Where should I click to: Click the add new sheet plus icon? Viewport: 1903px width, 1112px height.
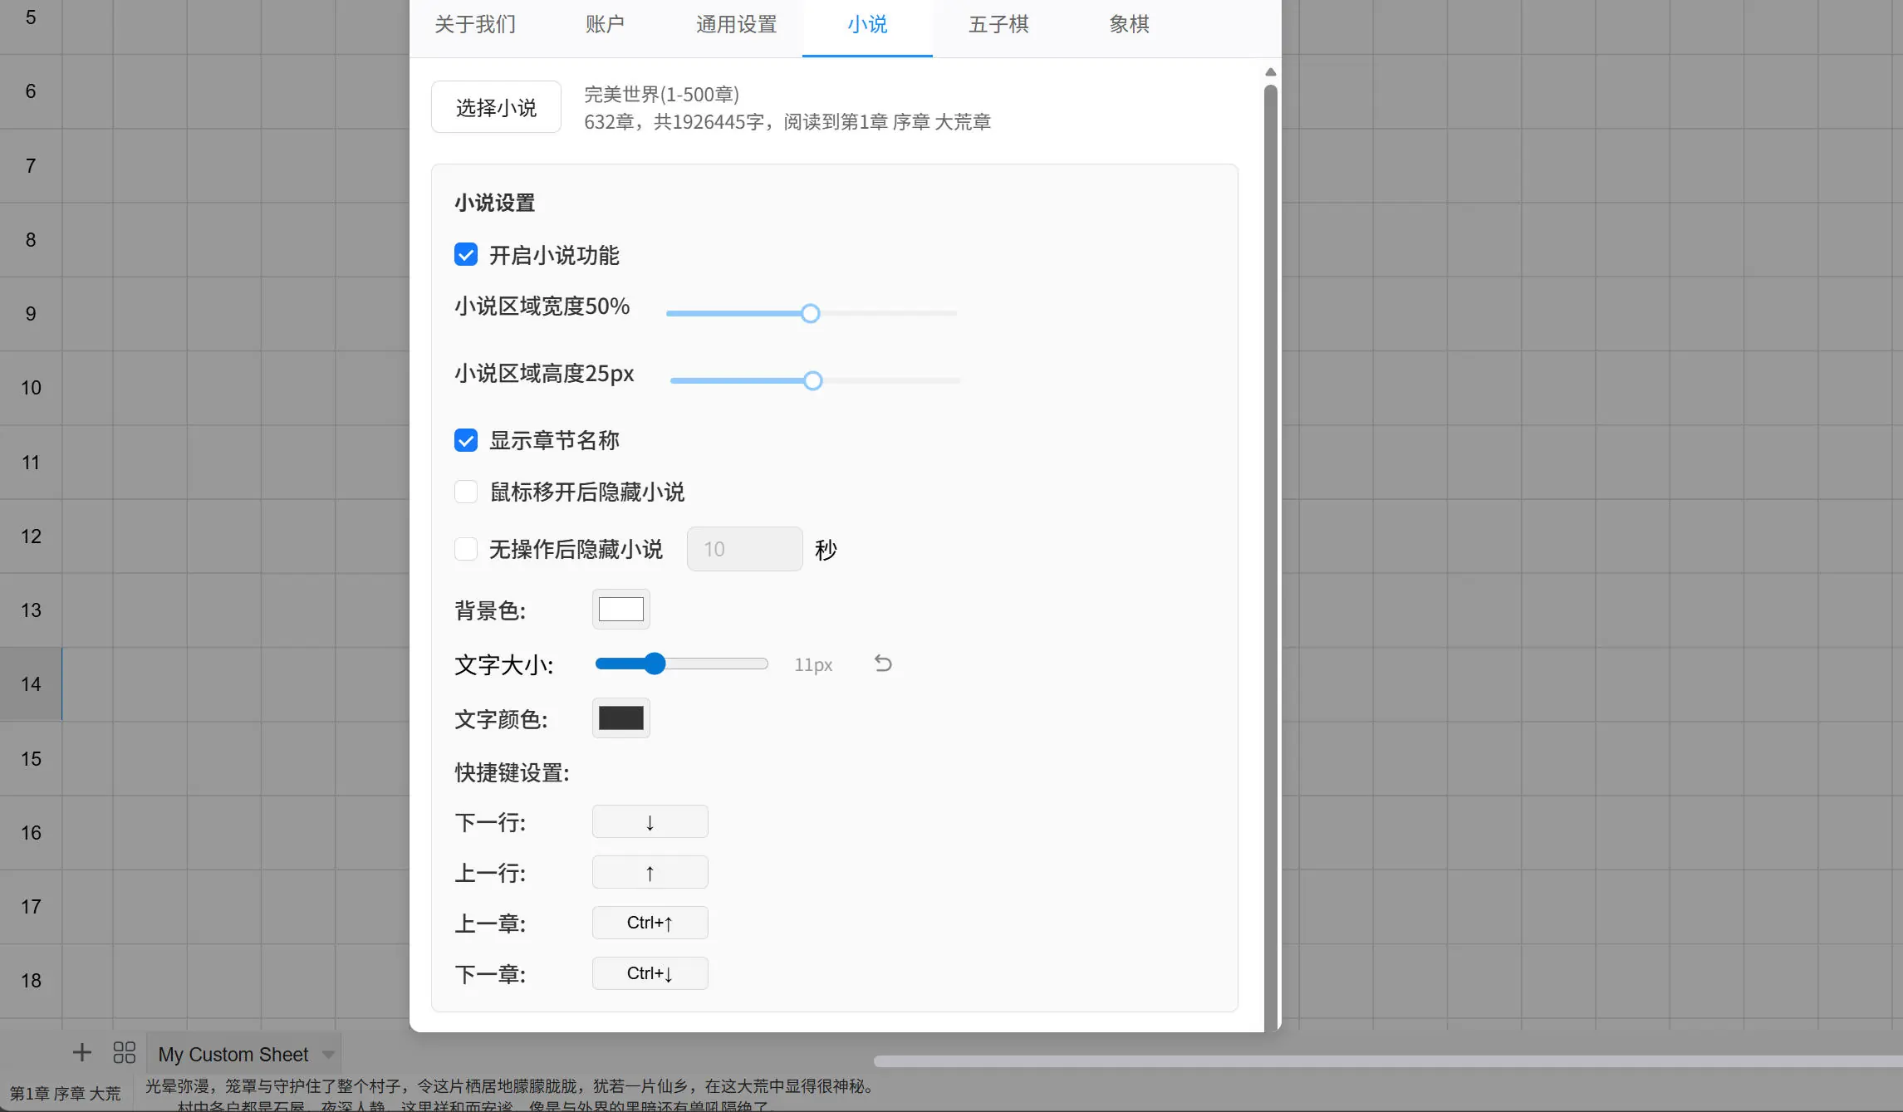coord(81,1052)
